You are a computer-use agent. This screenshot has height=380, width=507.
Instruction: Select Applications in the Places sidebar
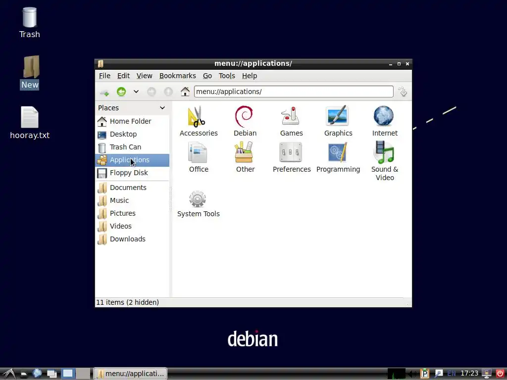tap(132, 160)
